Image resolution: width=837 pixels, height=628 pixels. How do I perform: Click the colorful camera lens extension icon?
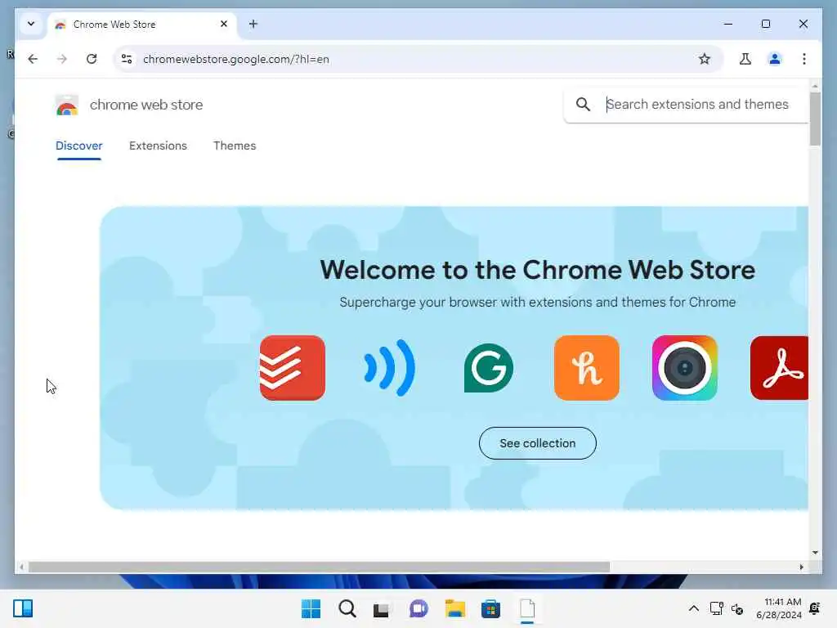tap(685, 368)
